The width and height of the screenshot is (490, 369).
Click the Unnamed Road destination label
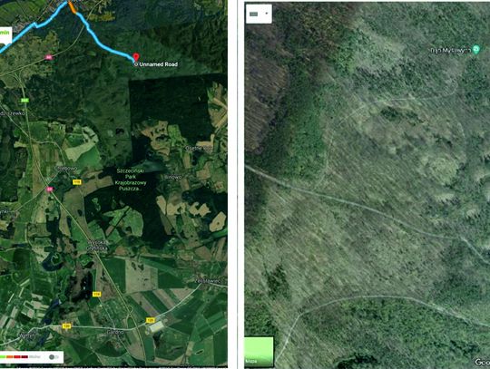point(159,64)
